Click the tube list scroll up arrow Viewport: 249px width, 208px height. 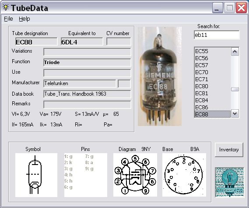pos(235,52)
